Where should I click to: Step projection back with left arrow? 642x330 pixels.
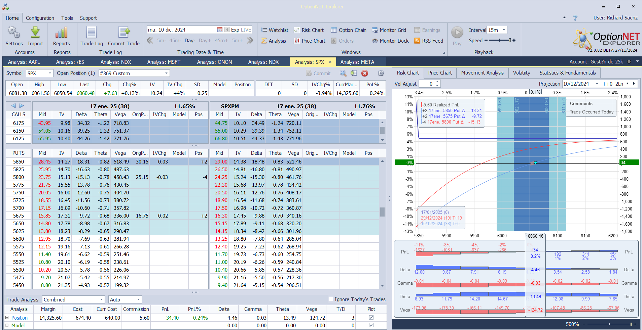pos(627,84)
